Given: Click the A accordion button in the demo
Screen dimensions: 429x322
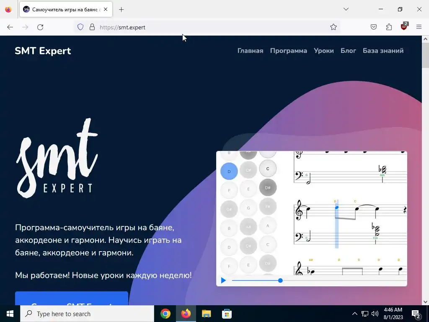Looking at the screenshot, I should [268, 226].
